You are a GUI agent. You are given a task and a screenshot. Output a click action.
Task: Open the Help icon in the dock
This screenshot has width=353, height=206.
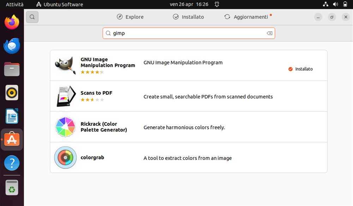tap(12, 163)
